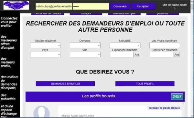The height and width of the screenshot is (118, 194).
Task: Click the Abdoul Fatao ZOURE profile text
Action: click(78, 116)
